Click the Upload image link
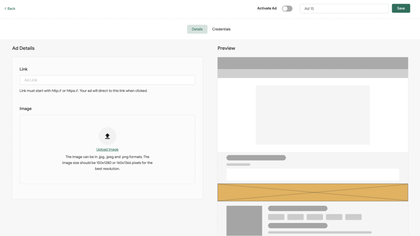This screenshot has height=236, width=420. click(x=108, y=149)
